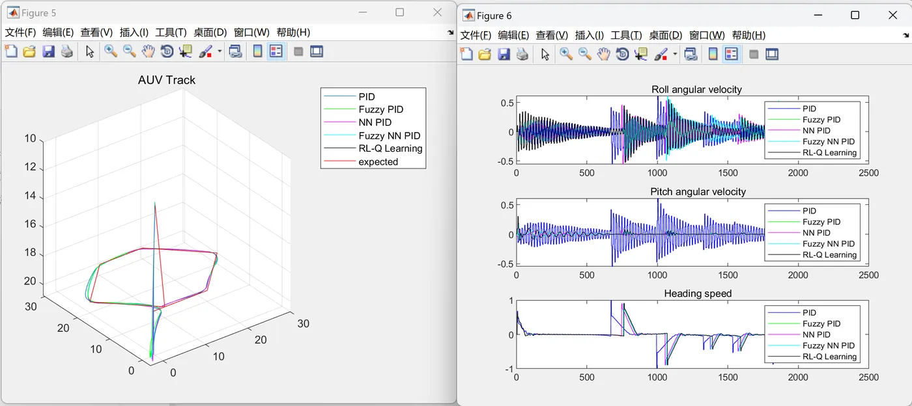
Task: Print Figure 6 using the printer icon
Action: [x=522, y=54]
